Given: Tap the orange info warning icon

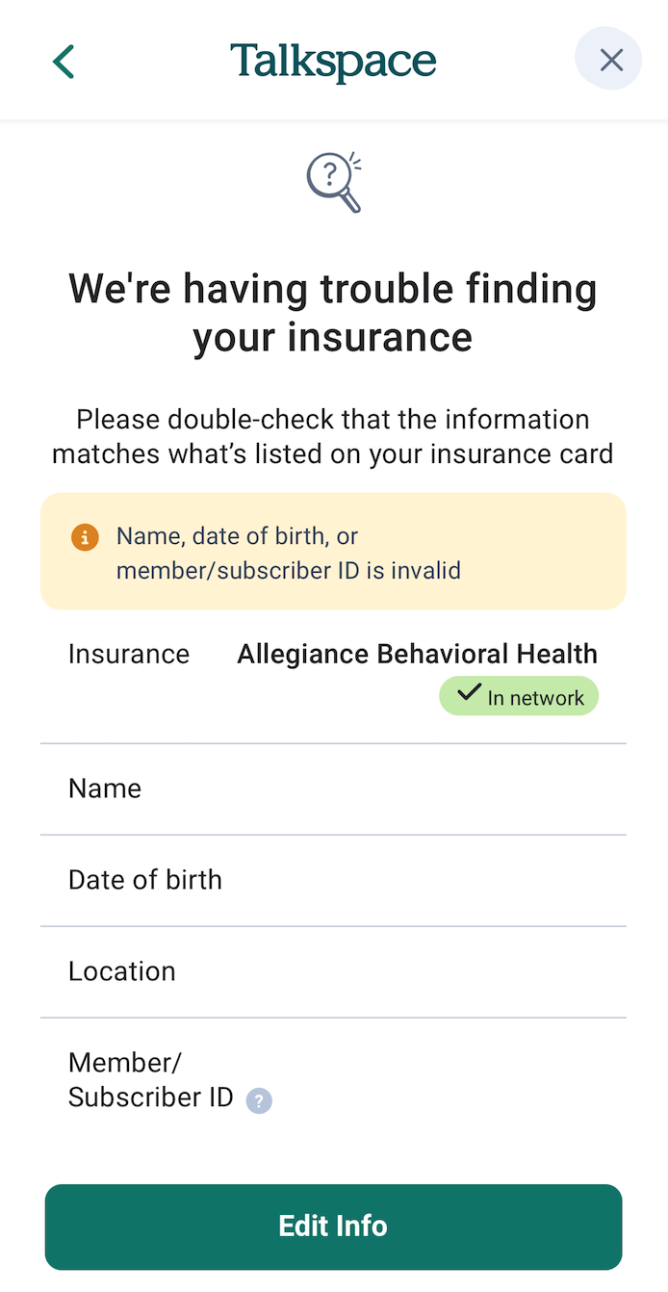Looking at the screenshot, I should pos(85,537).
